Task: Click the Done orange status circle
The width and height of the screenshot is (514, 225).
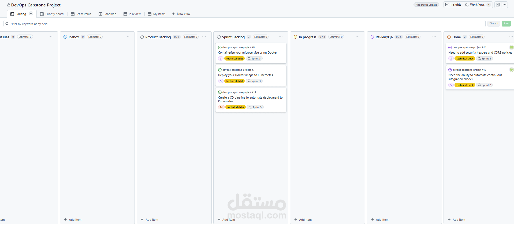Action: [449, 37]
